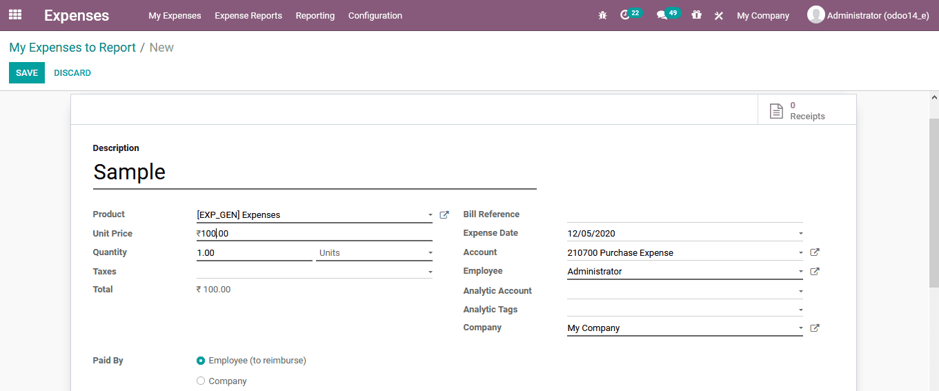Click the Administrator avatar icon
The height and width of the screenshot is (391, 939).
click(x=816, y=14)
